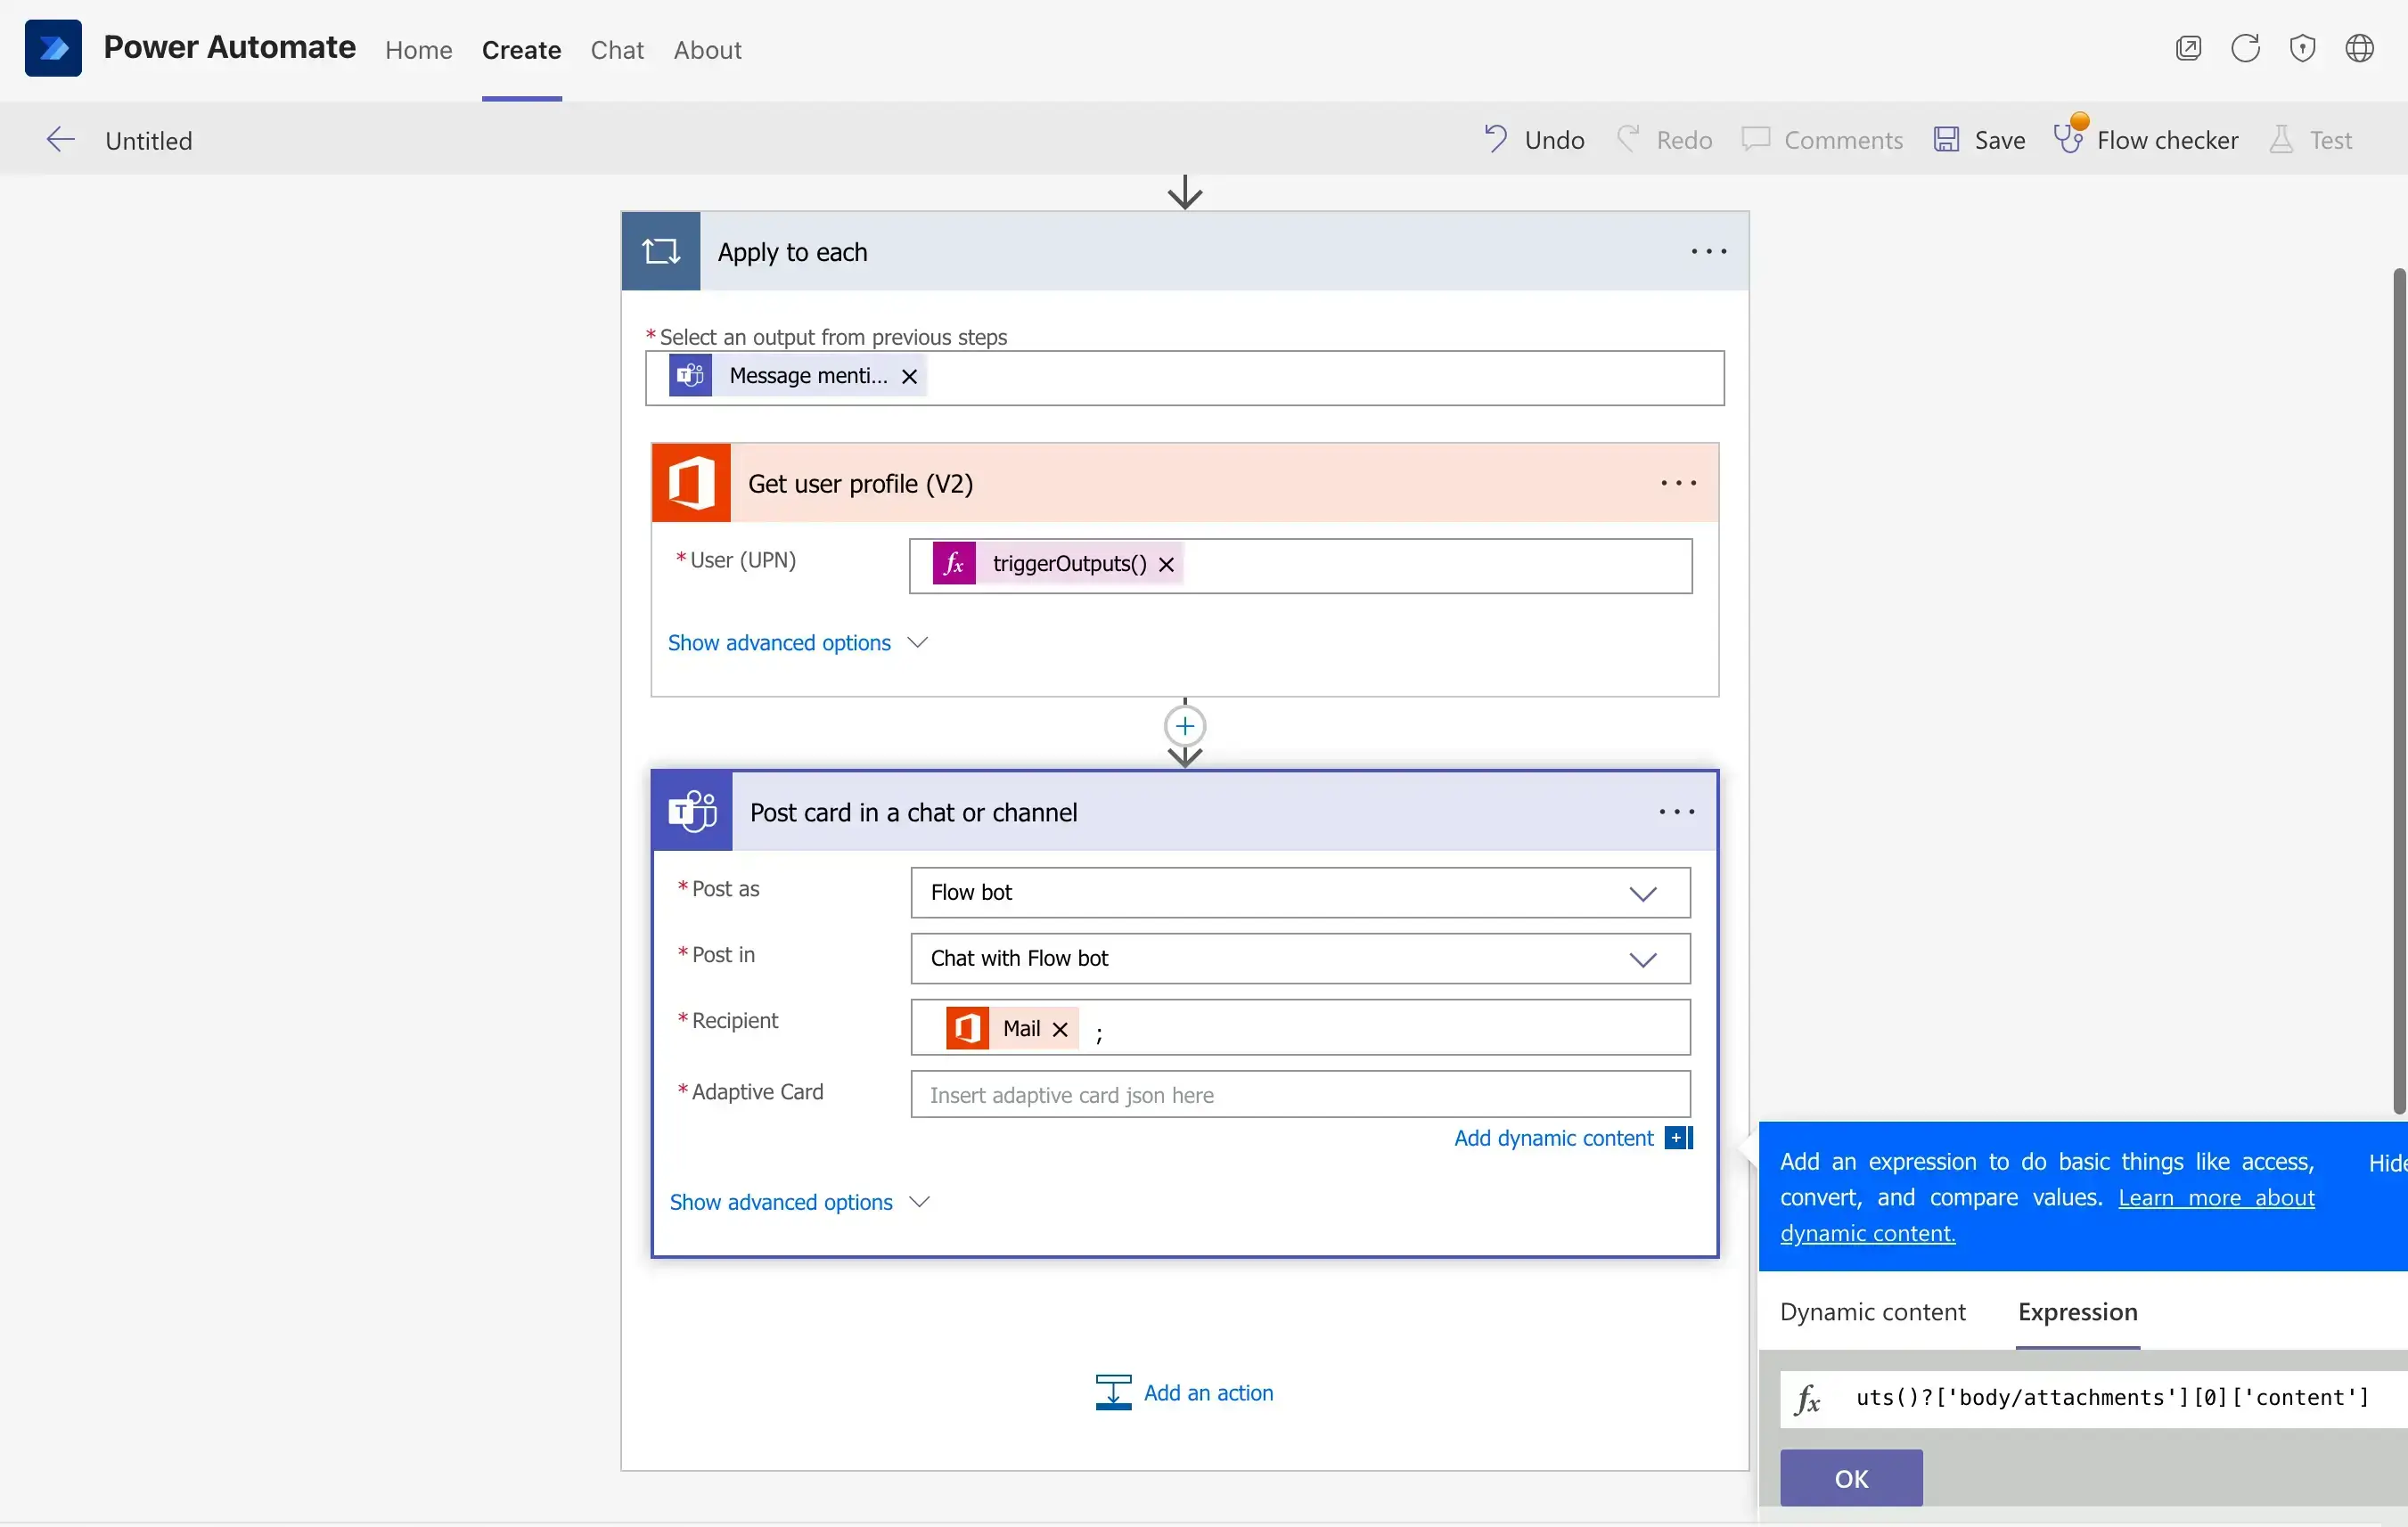Switch to the Expression tab
The height and width of the screenshot is (1527, 2408).
pos(2078,1311)
